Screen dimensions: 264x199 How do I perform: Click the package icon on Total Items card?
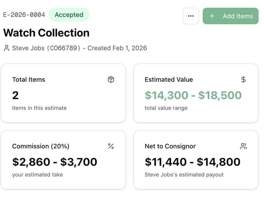(x=111, y=79)
